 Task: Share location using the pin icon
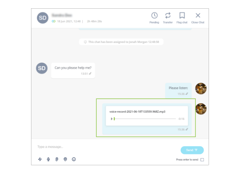click(65, 159)
